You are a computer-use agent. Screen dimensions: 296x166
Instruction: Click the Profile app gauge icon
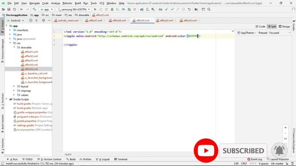coord(123,9)
